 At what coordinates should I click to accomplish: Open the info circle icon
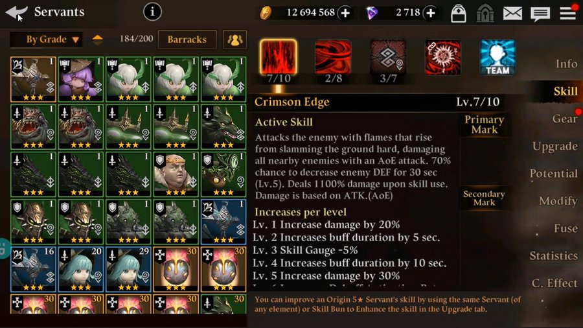click(152, 12)
